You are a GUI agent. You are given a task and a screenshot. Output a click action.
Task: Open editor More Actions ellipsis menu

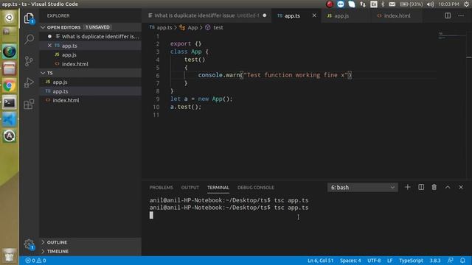tap(461, 15)
